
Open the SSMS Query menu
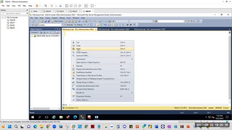pyautogui.click(x=47, y=18)
